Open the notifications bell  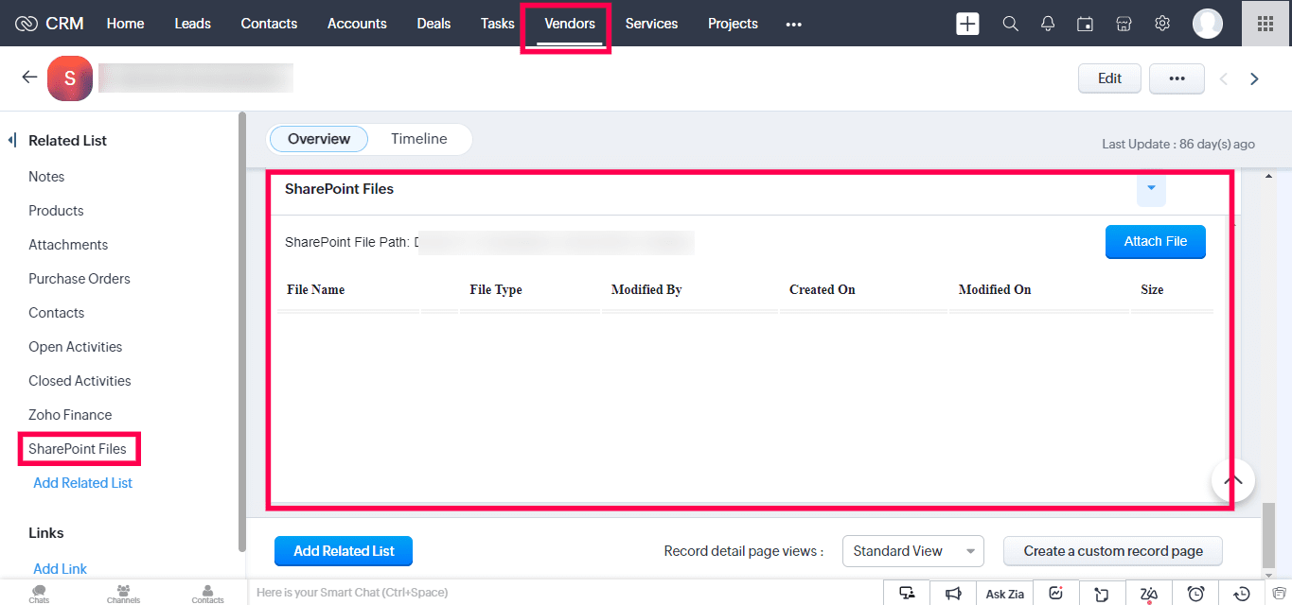[1048, 24]
